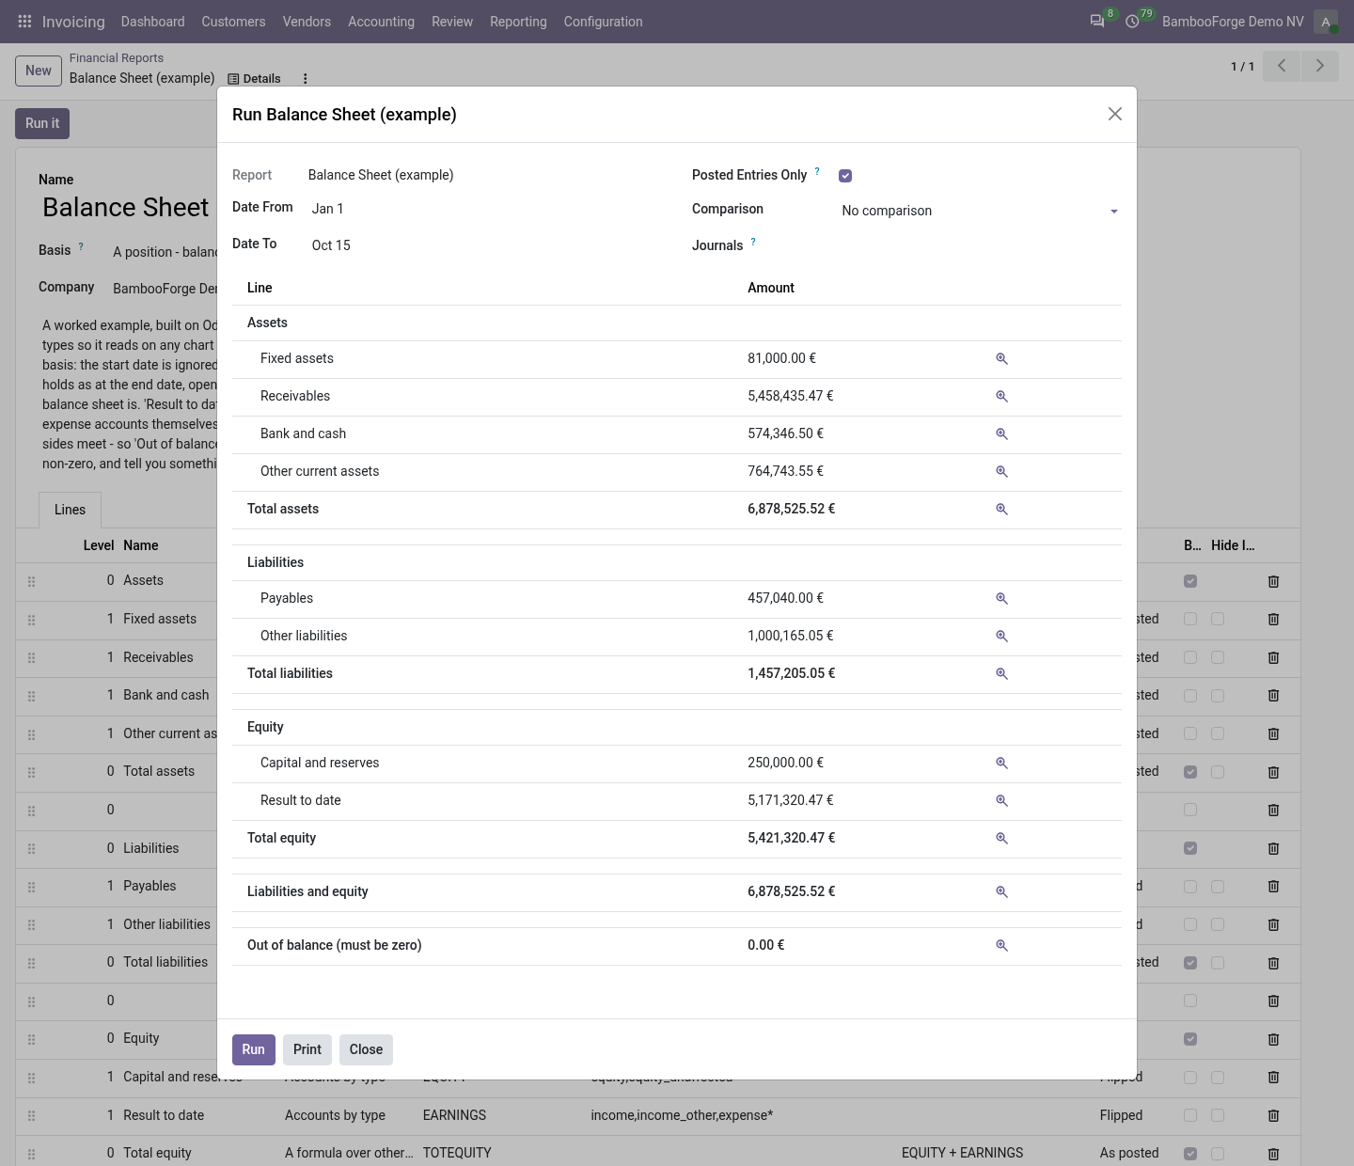Click the trash icon on Payables line
1354x1166 pixels.
[x=1273, y=887]
